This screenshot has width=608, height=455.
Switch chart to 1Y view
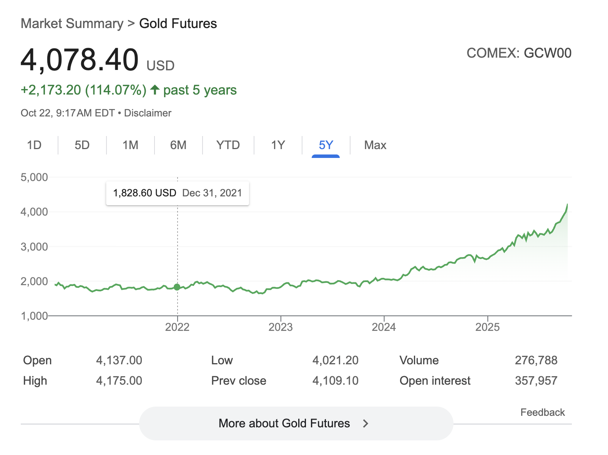click(x=278, y=145)
